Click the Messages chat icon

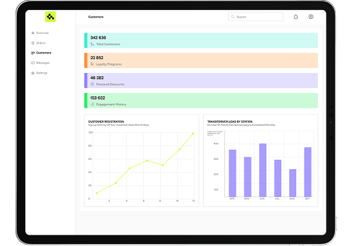point(33,63)
